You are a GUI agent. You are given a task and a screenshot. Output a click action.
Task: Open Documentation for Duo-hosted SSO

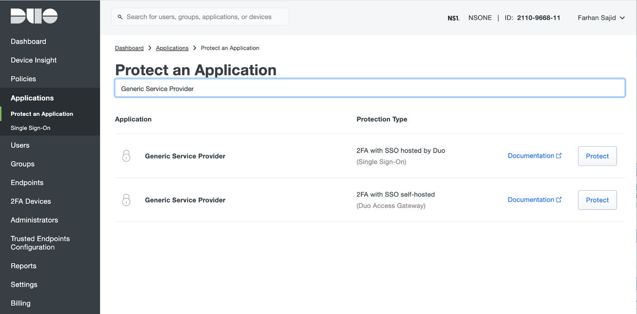coord(534,156)
